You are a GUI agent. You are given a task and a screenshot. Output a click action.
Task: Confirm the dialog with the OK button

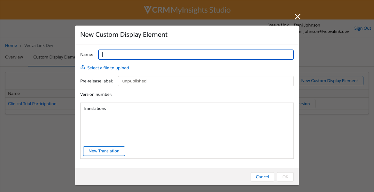(x=285, y=177)
